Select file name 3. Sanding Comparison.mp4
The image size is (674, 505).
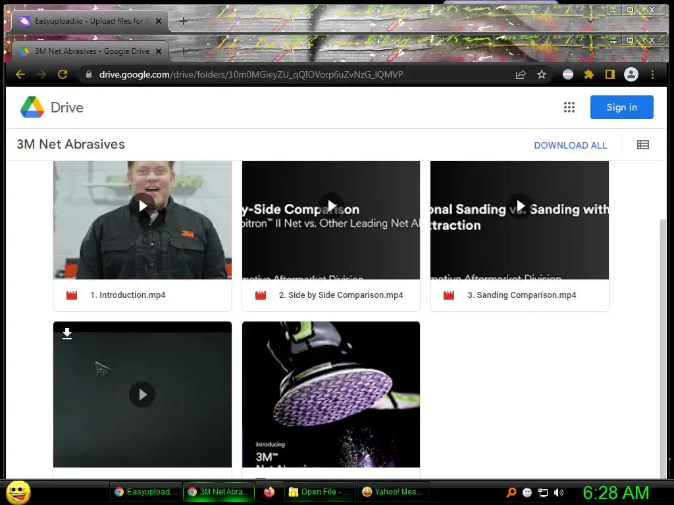click(x=522, y=295)
